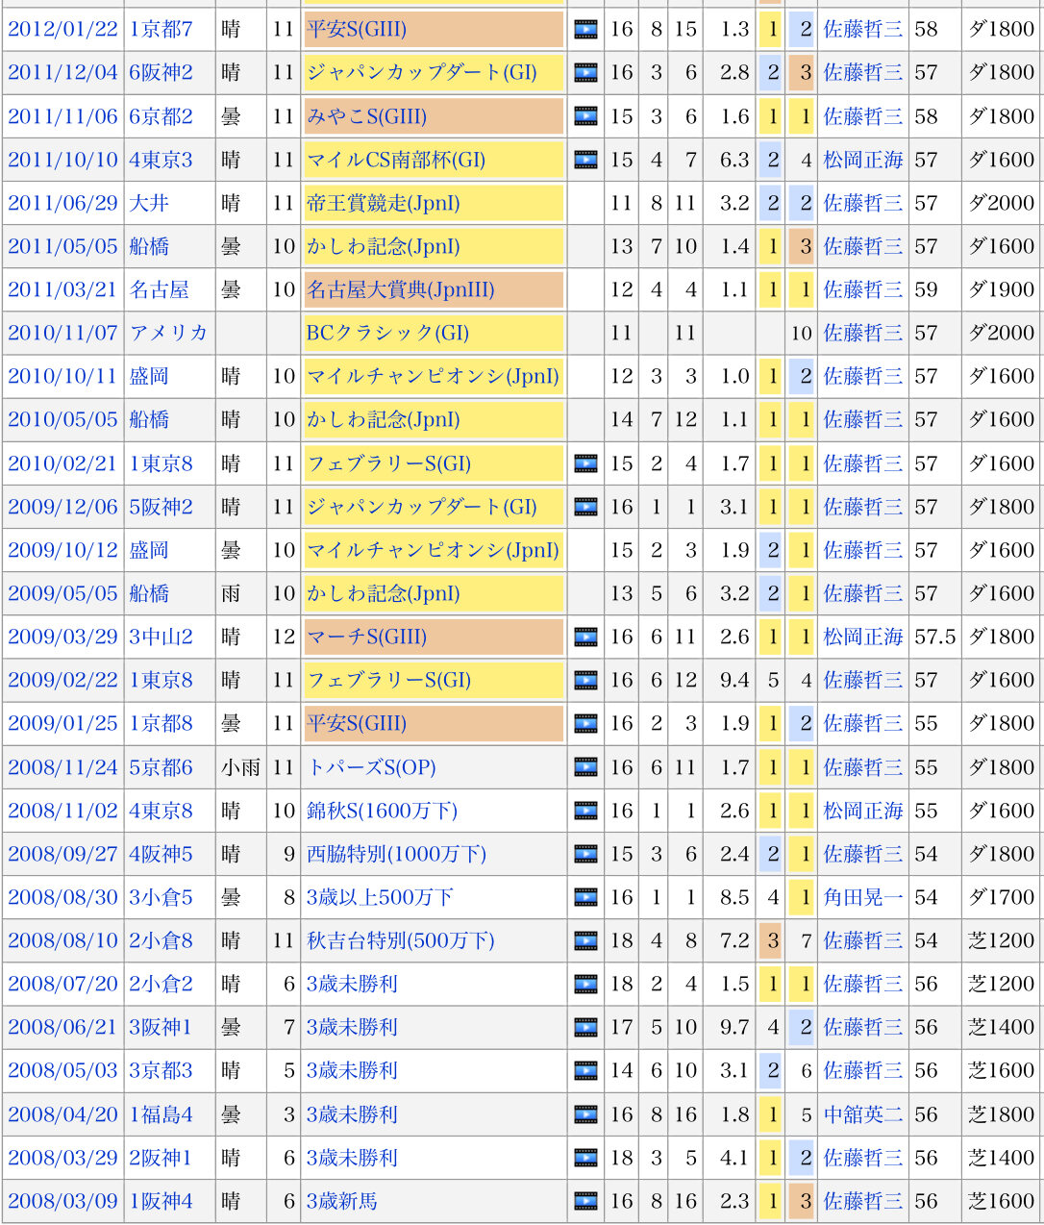Viewport: 1044px width, 1225px height.
Task: Play video for 西脇特別(1000万下) race
Action: point(585,854)
